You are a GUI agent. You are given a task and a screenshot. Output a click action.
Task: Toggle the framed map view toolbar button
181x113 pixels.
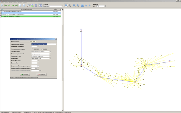click(x=40, y=5)
